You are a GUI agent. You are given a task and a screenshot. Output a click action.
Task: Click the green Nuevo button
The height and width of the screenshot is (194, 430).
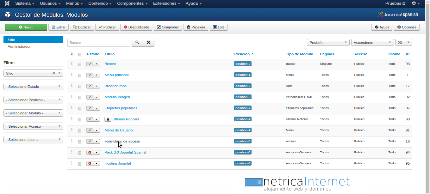pos(26,27)
